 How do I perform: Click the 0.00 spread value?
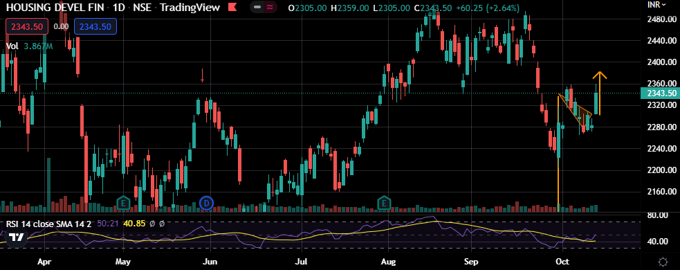click(61, 26)
